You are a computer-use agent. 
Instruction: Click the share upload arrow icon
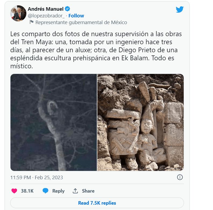tap(75, 191)
